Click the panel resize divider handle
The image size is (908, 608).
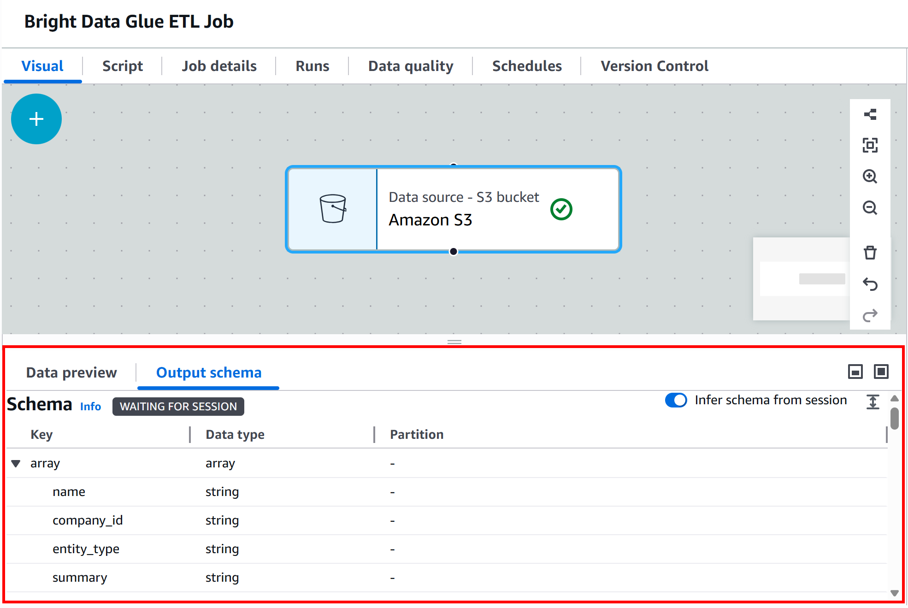pos(454,342)
